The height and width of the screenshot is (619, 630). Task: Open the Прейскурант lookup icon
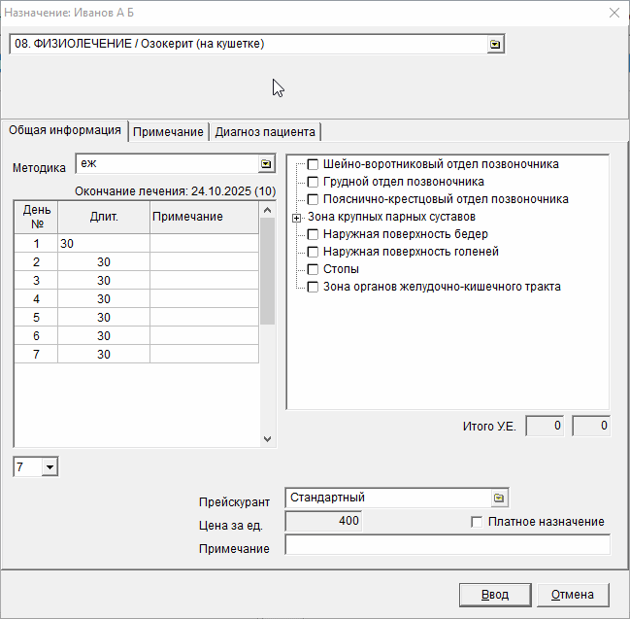click(x=498, y=498)
